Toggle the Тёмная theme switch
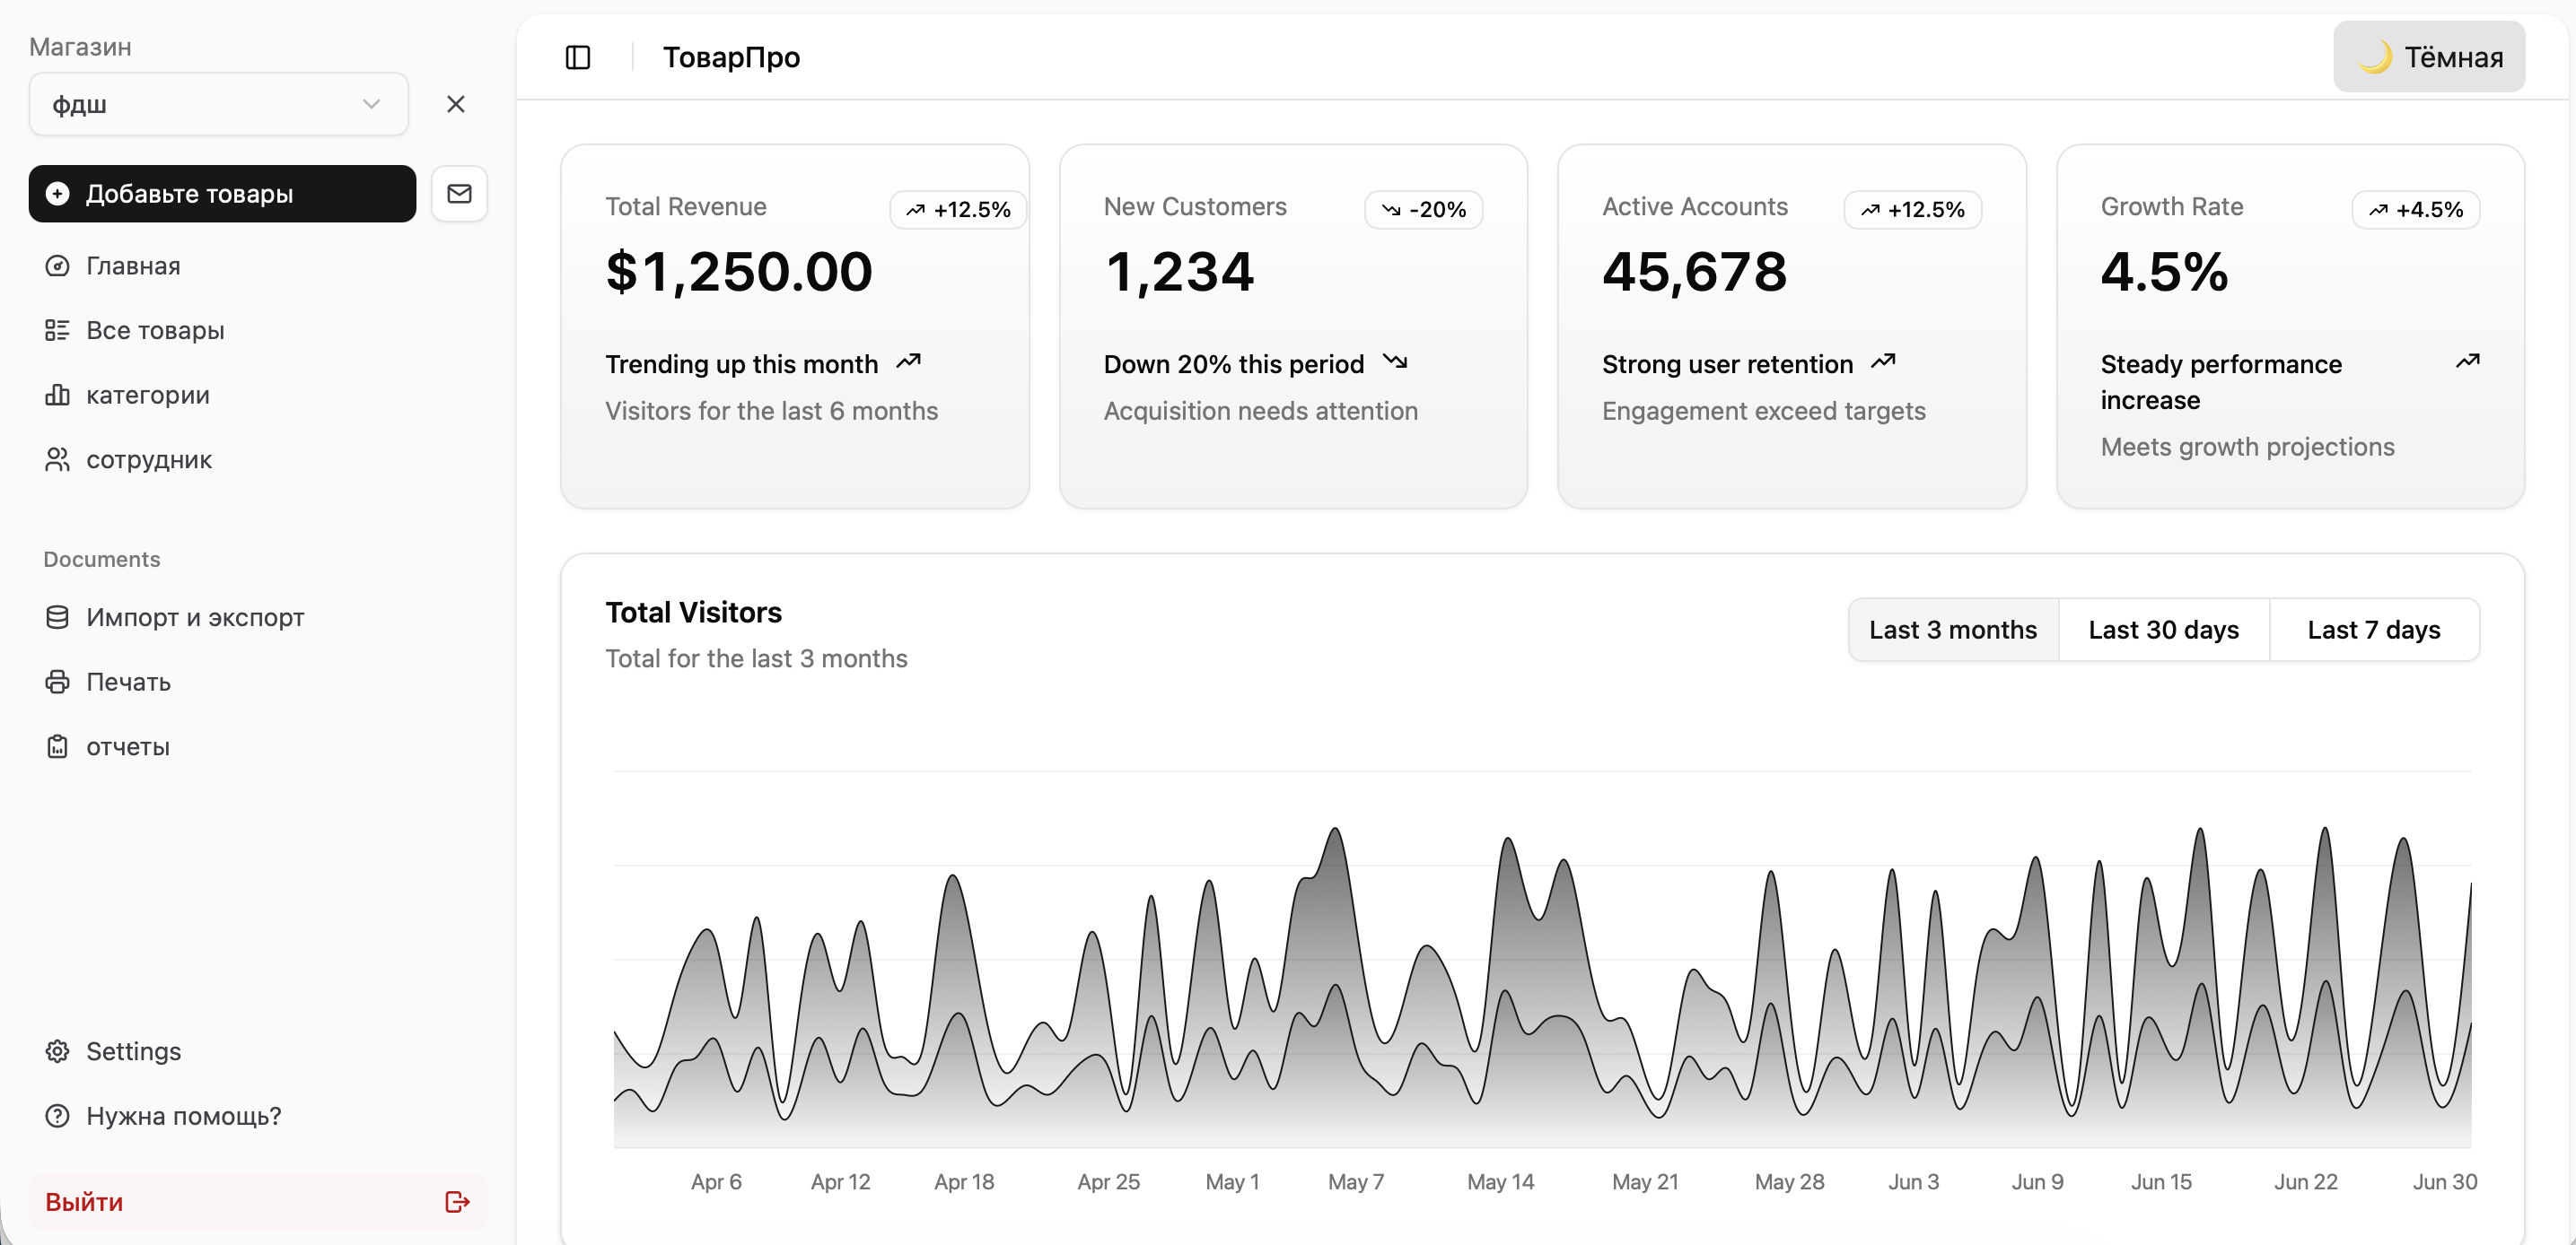 (2428, 58)
